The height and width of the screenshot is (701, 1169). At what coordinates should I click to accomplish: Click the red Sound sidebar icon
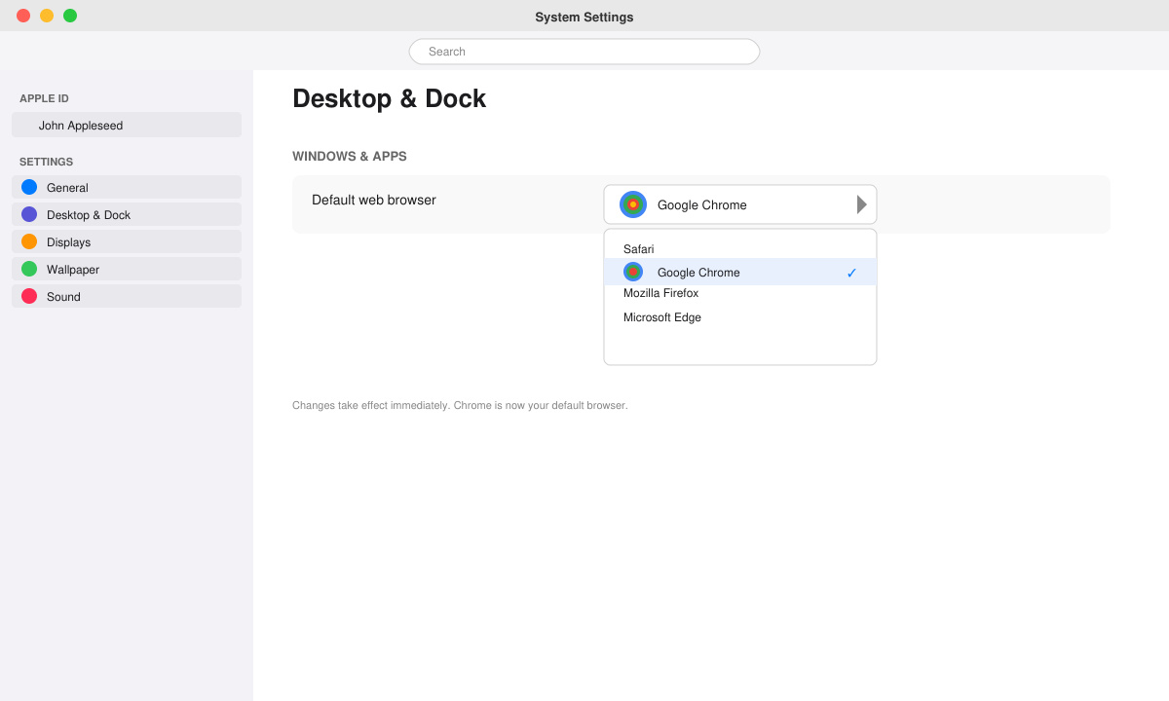coord(29,296)
